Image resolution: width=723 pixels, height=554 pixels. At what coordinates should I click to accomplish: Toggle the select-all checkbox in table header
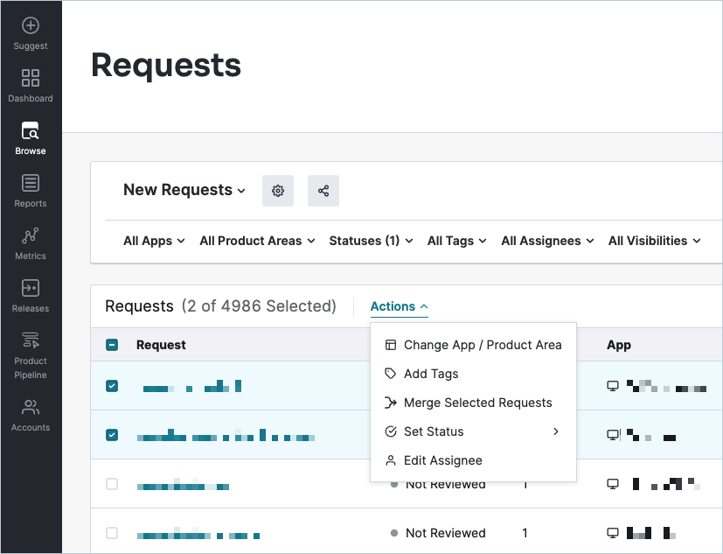(x=112, y=345)
